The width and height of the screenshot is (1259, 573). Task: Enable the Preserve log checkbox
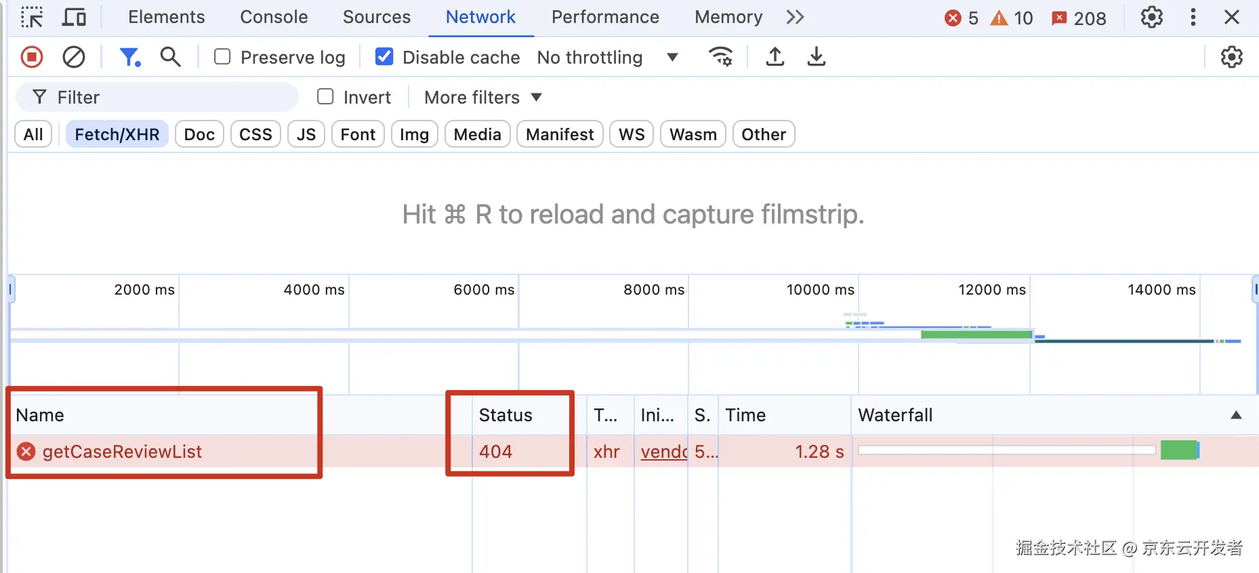pyautogui.click(x=222, y=57)
